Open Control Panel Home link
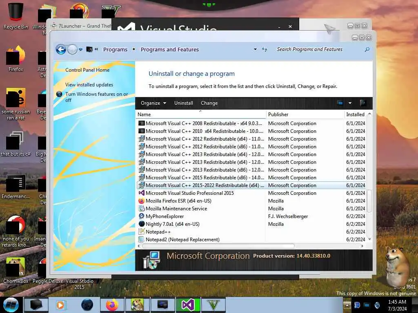 coord(87,70)
